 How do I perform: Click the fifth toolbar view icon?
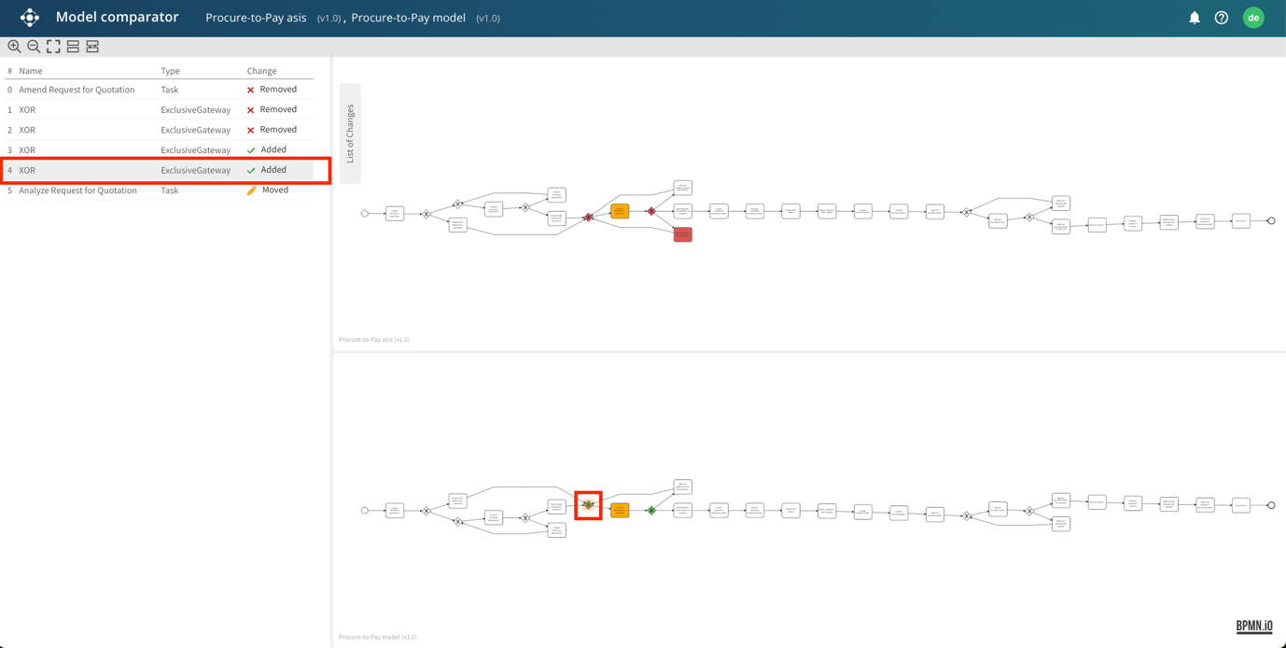click(x=92, y=47)
